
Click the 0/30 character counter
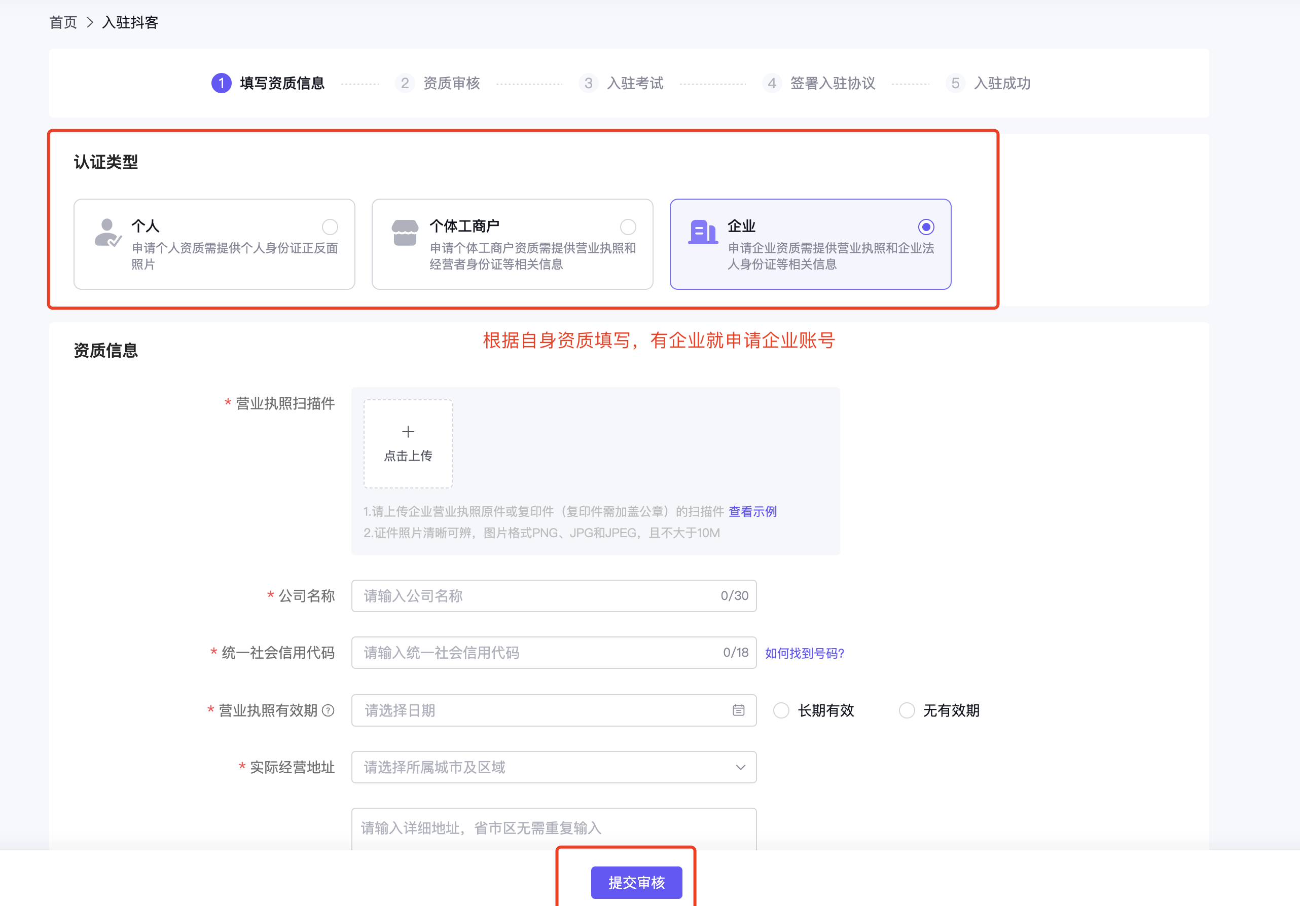click(x=734, y=596)
